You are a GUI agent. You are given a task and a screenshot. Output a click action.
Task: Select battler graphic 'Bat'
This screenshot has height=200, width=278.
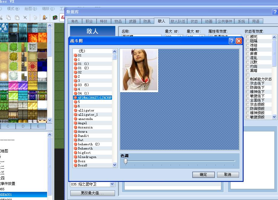93,140
